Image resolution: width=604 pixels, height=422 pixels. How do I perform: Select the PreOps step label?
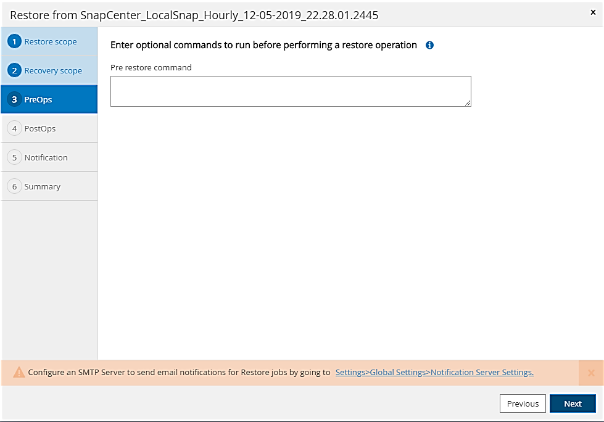pyautogui.click(x=38, y=100)
